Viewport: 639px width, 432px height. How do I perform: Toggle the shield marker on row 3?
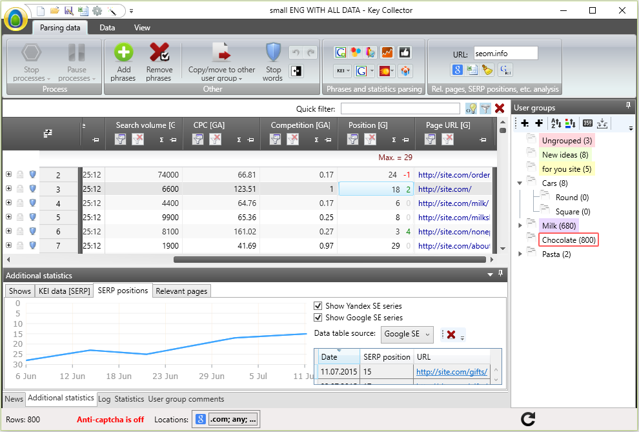pos(32,189)
